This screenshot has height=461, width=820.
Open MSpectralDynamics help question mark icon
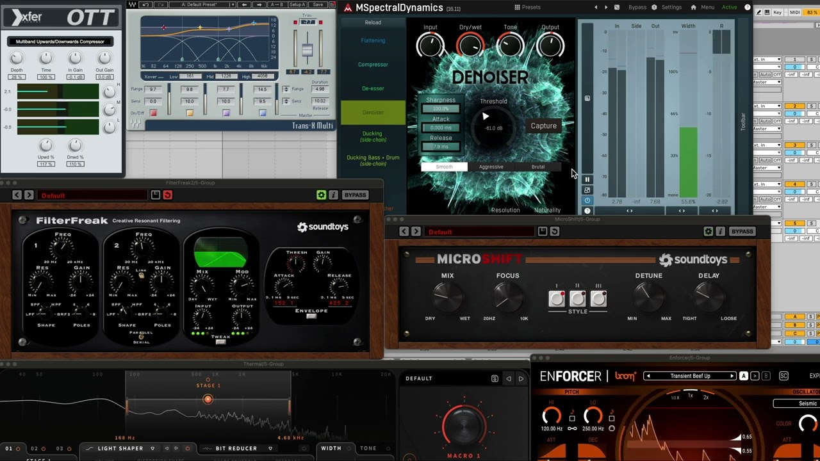pyautogui.click(x=747, y=7)
